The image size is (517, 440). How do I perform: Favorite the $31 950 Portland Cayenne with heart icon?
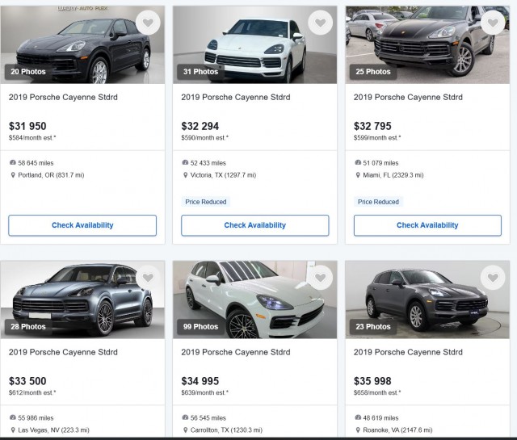(148, 23)
